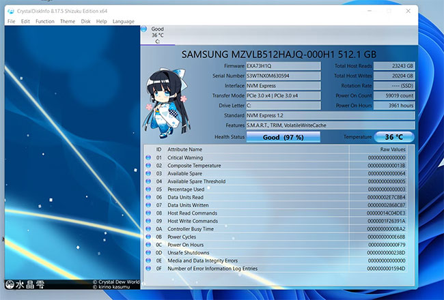Open the File menu
The height and width of the screenshot is (300, 444).
coord(11,21)
